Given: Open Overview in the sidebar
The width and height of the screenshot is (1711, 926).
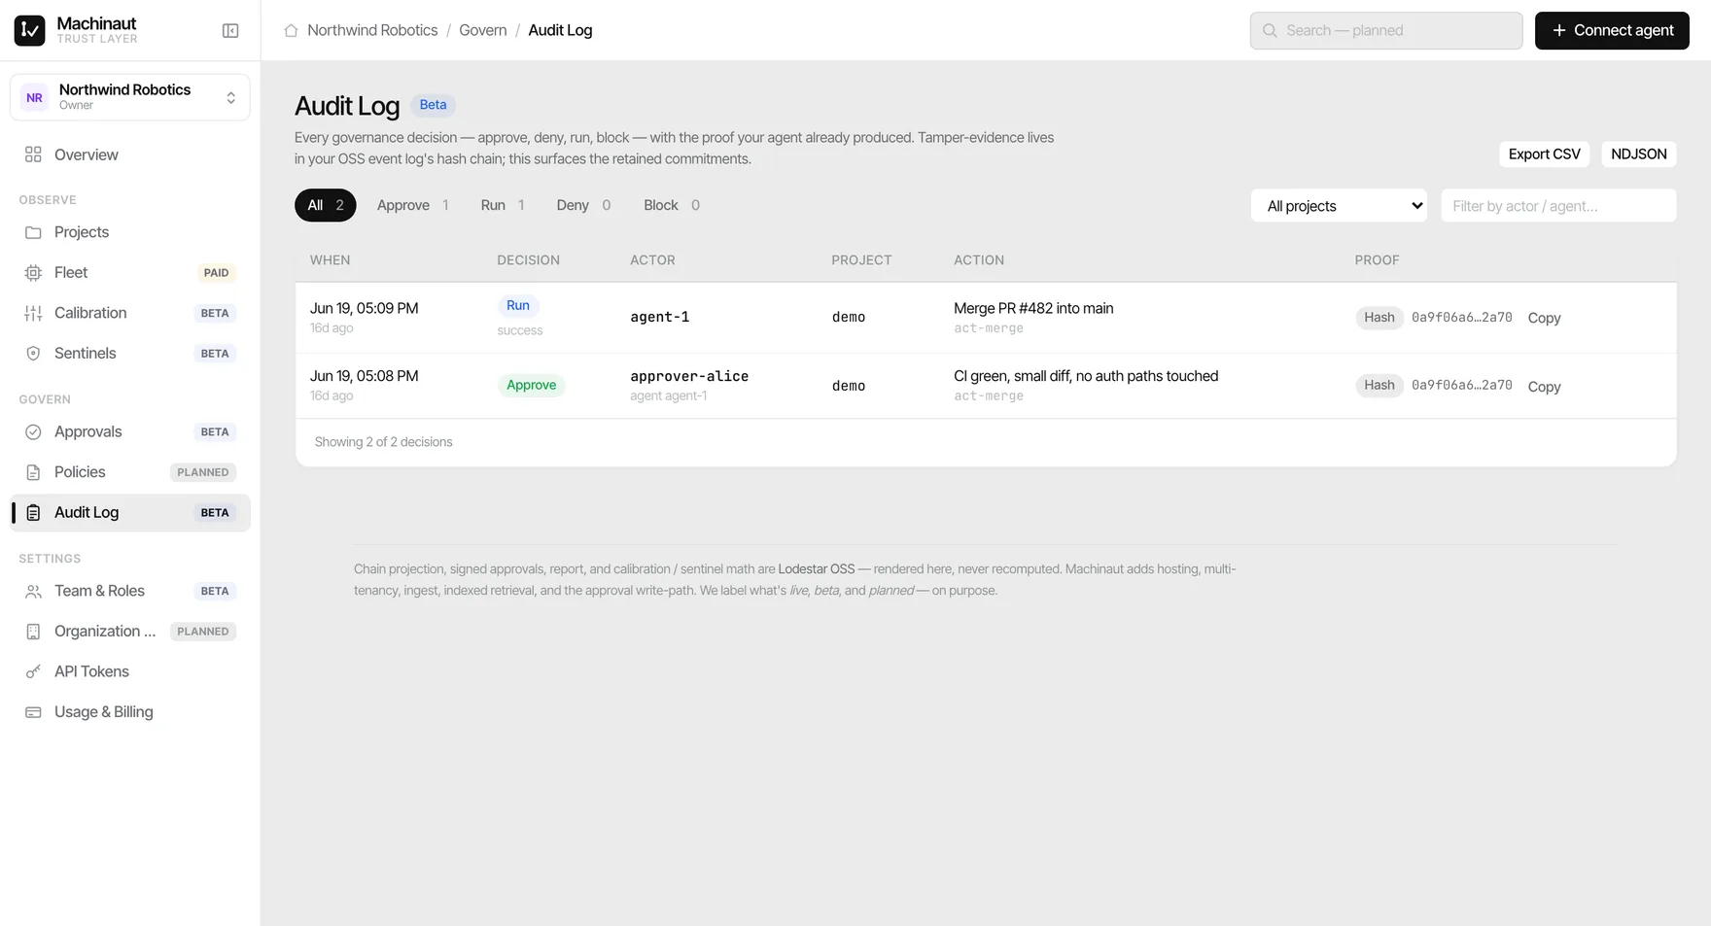Looking at the screenshot, I should (130, 154).
